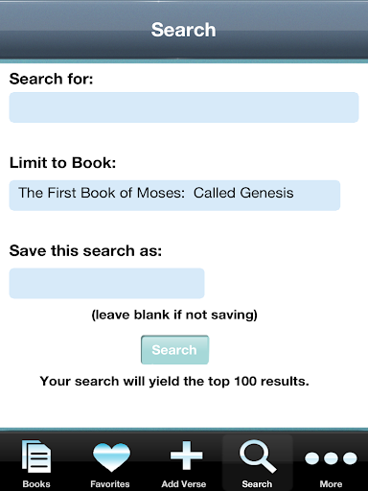Open the Books documents icon
Screen dimensions: 368x491
36,456
